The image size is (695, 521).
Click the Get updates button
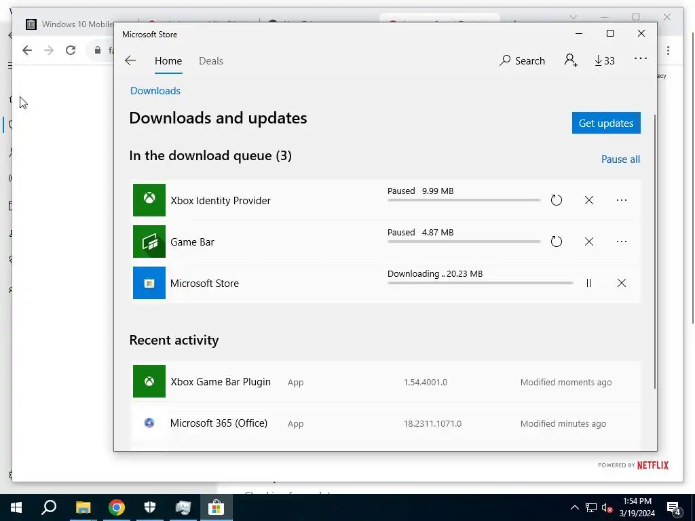(x=606, y=123)
